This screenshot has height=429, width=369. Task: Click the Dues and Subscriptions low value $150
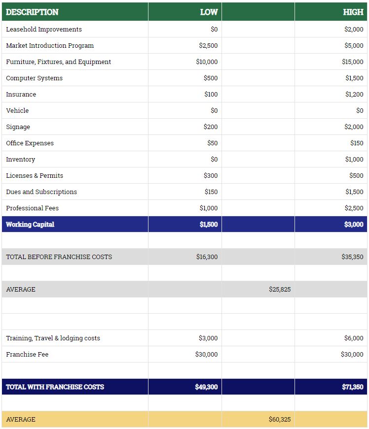pyautogui.click(x=211, y=192)
